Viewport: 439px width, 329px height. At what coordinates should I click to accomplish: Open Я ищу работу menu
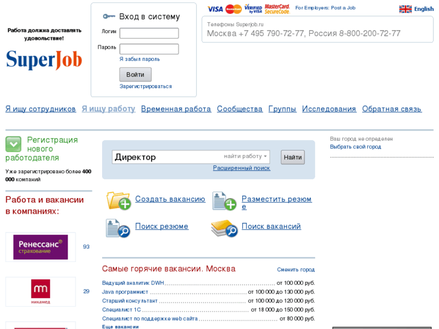[108, 109]
